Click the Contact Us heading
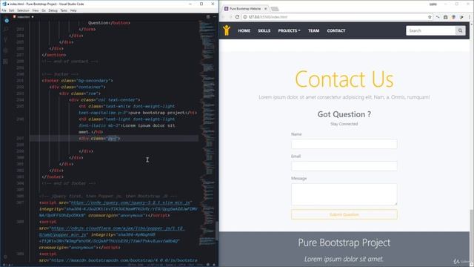 tap(344, 79)
